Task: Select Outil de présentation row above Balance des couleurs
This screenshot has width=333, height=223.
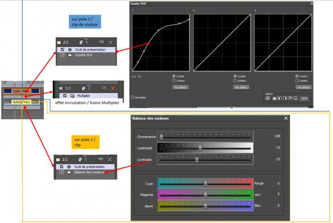Action: [85, 167]
